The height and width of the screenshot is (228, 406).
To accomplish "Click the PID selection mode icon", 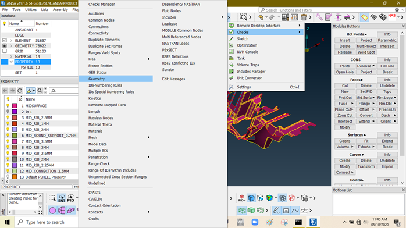I will (71, 198).
